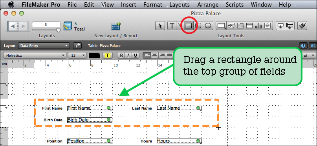Screen dimensions: 317x146
Task: Toggle Bold formatting
Action: (x=121, y=55)
